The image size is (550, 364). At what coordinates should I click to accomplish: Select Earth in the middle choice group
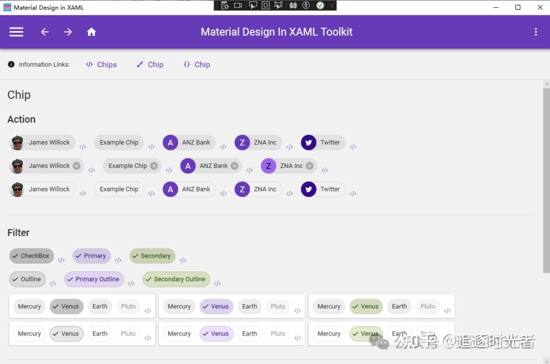click(250, 306)
